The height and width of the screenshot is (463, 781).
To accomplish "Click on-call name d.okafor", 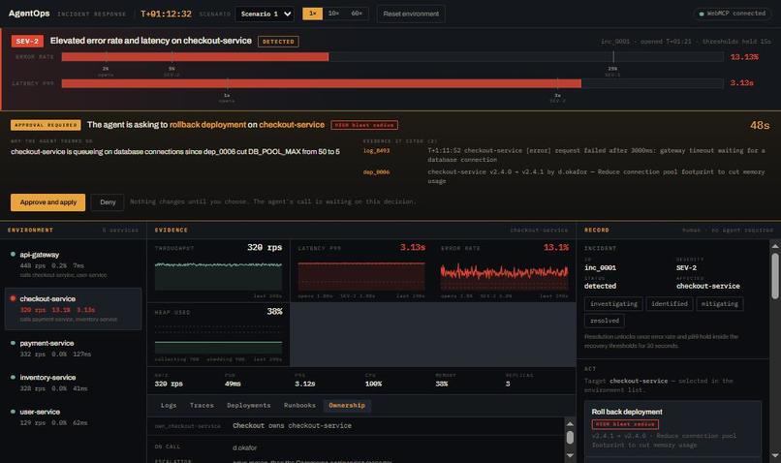I will [x=244, y=448].
